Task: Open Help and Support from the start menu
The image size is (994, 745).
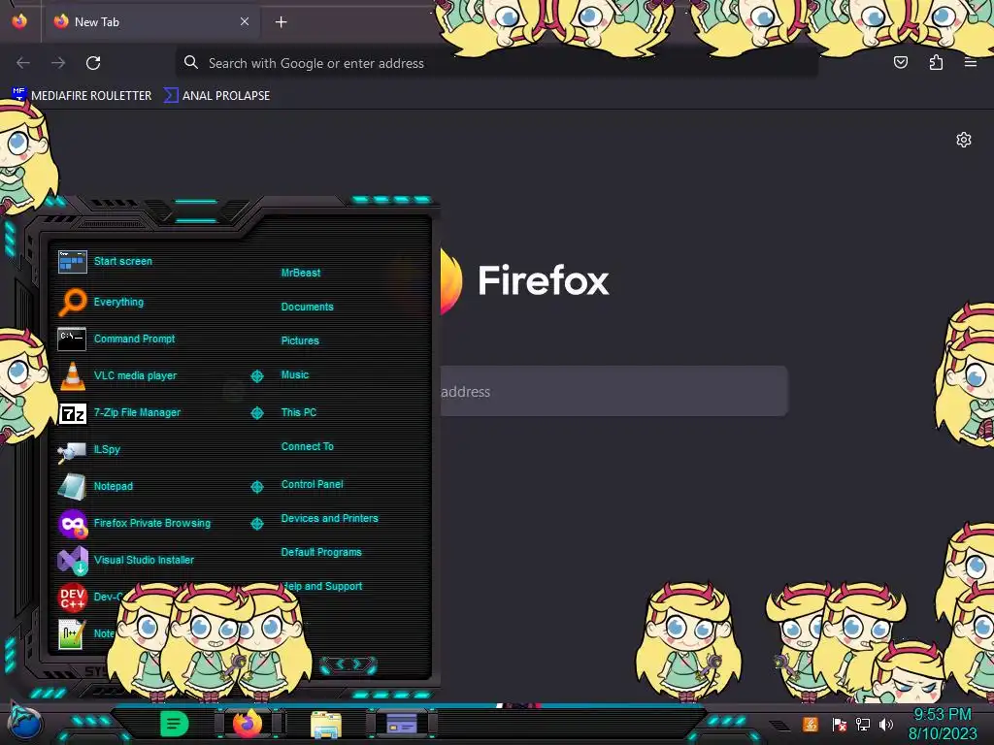Action: [323, 587]
